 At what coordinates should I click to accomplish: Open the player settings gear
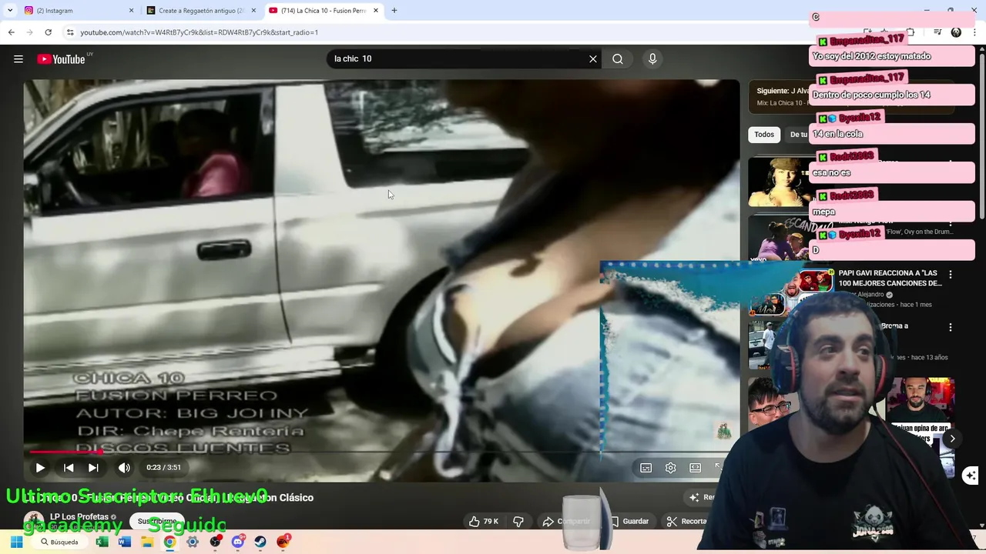tap(671, 468)
